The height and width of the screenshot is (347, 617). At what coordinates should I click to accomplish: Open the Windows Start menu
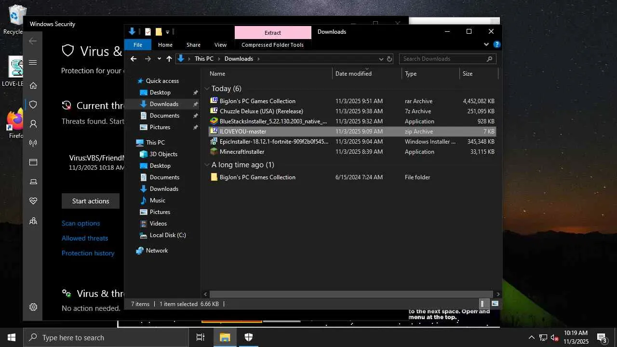coord(12,337)
